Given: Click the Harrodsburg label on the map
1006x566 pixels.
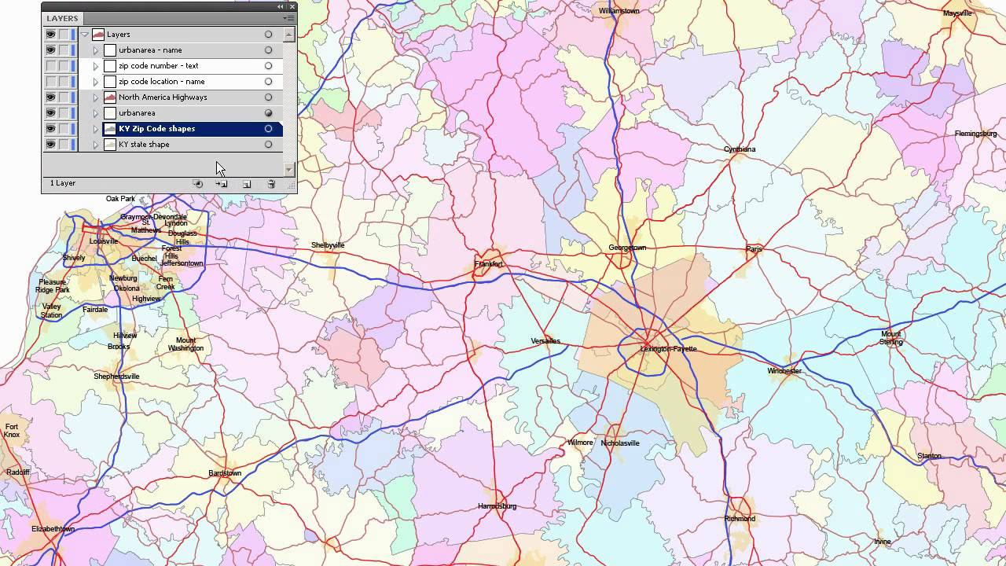Looking at the screenshot, I should pos(497,506).
